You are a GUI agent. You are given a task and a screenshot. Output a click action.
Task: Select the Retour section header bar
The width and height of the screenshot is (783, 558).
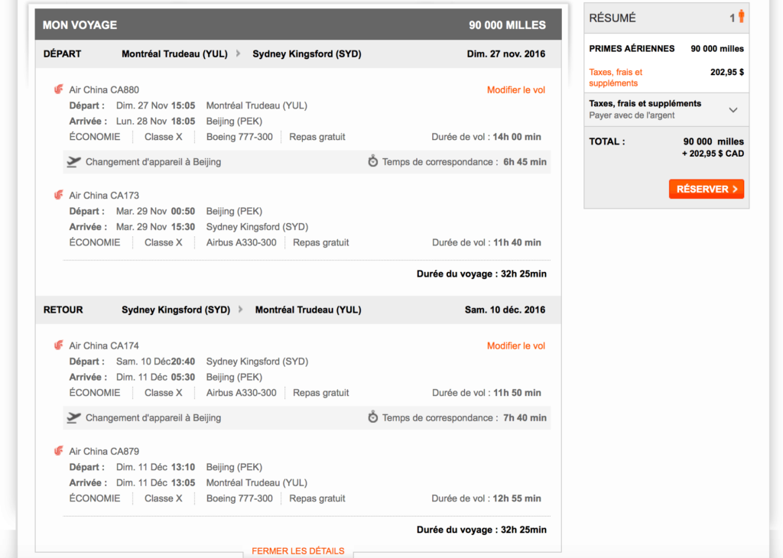pyautogui.click(x=298, y=310)
